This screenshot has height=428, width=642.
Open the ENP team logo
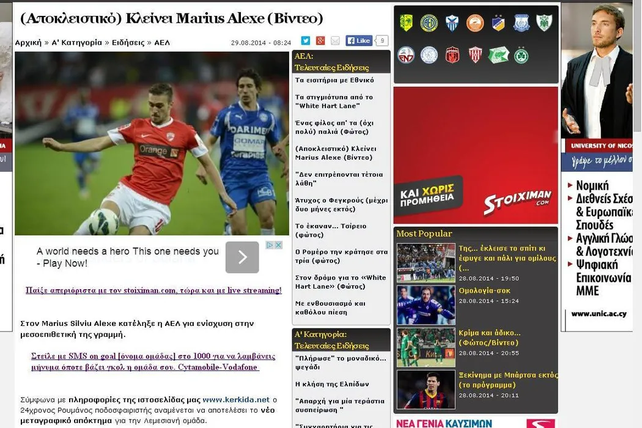[406, 55]
